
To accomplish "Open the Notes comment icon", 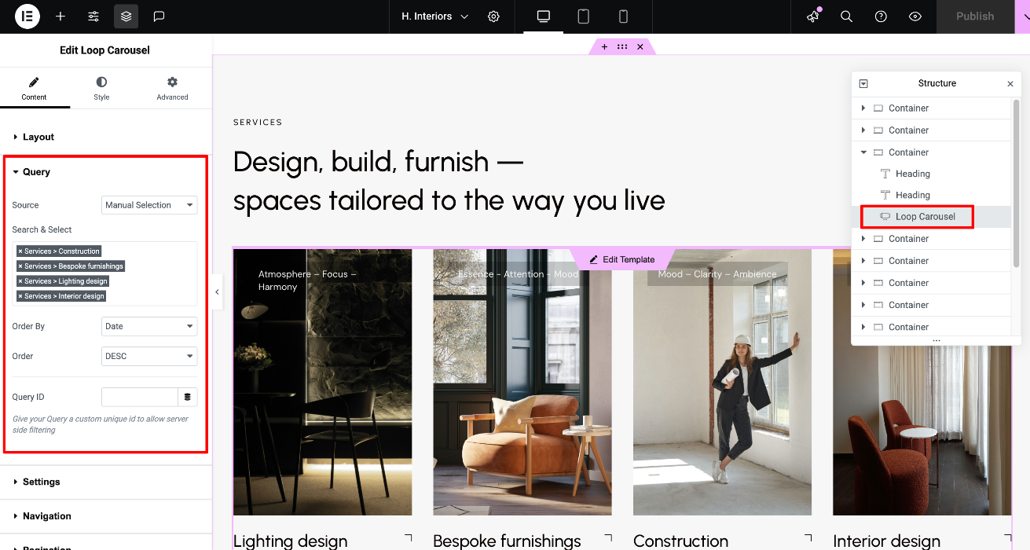I will click(x=159, y=16).
